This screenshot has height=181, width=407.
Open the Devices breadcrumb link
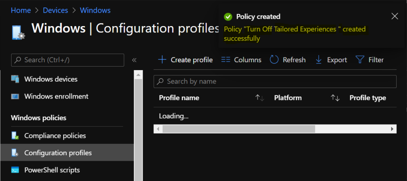(55, 10)
